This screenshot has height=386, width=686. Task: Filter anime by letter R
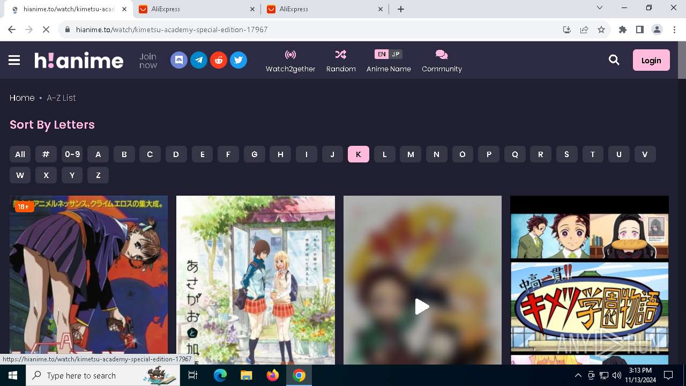point(541,154)
